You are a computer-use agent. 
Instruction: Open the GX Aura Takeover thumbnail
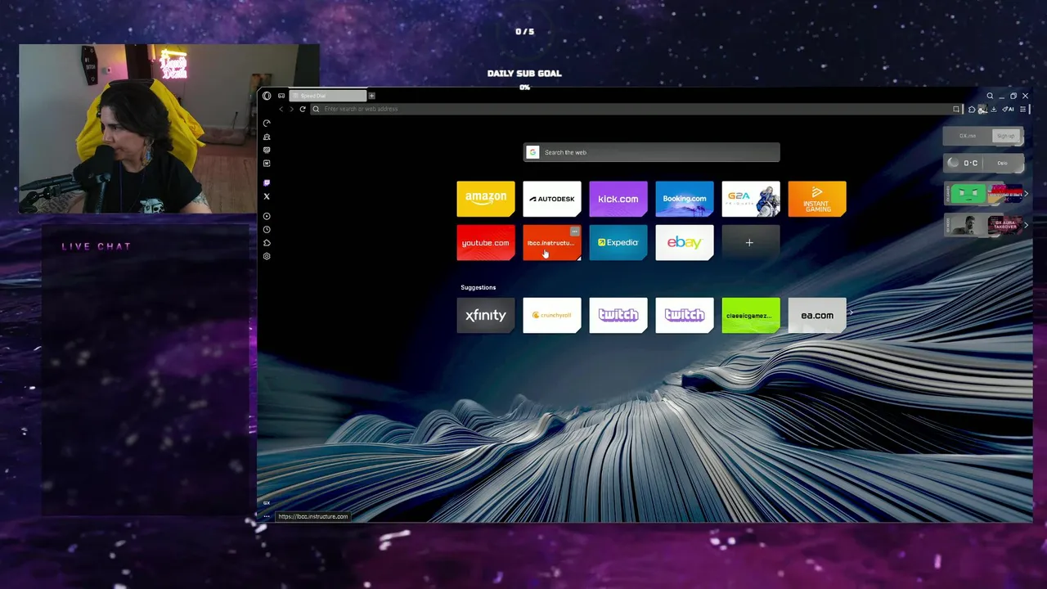[x=1005, y=225]
